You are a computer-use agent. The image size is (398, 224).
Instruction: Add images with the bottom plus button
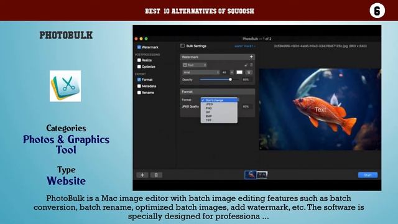(x=142, y=175)
